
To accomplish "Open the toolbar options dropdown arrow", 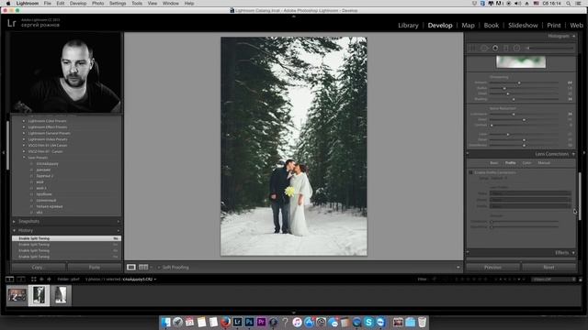I will (x=458, y=267).
